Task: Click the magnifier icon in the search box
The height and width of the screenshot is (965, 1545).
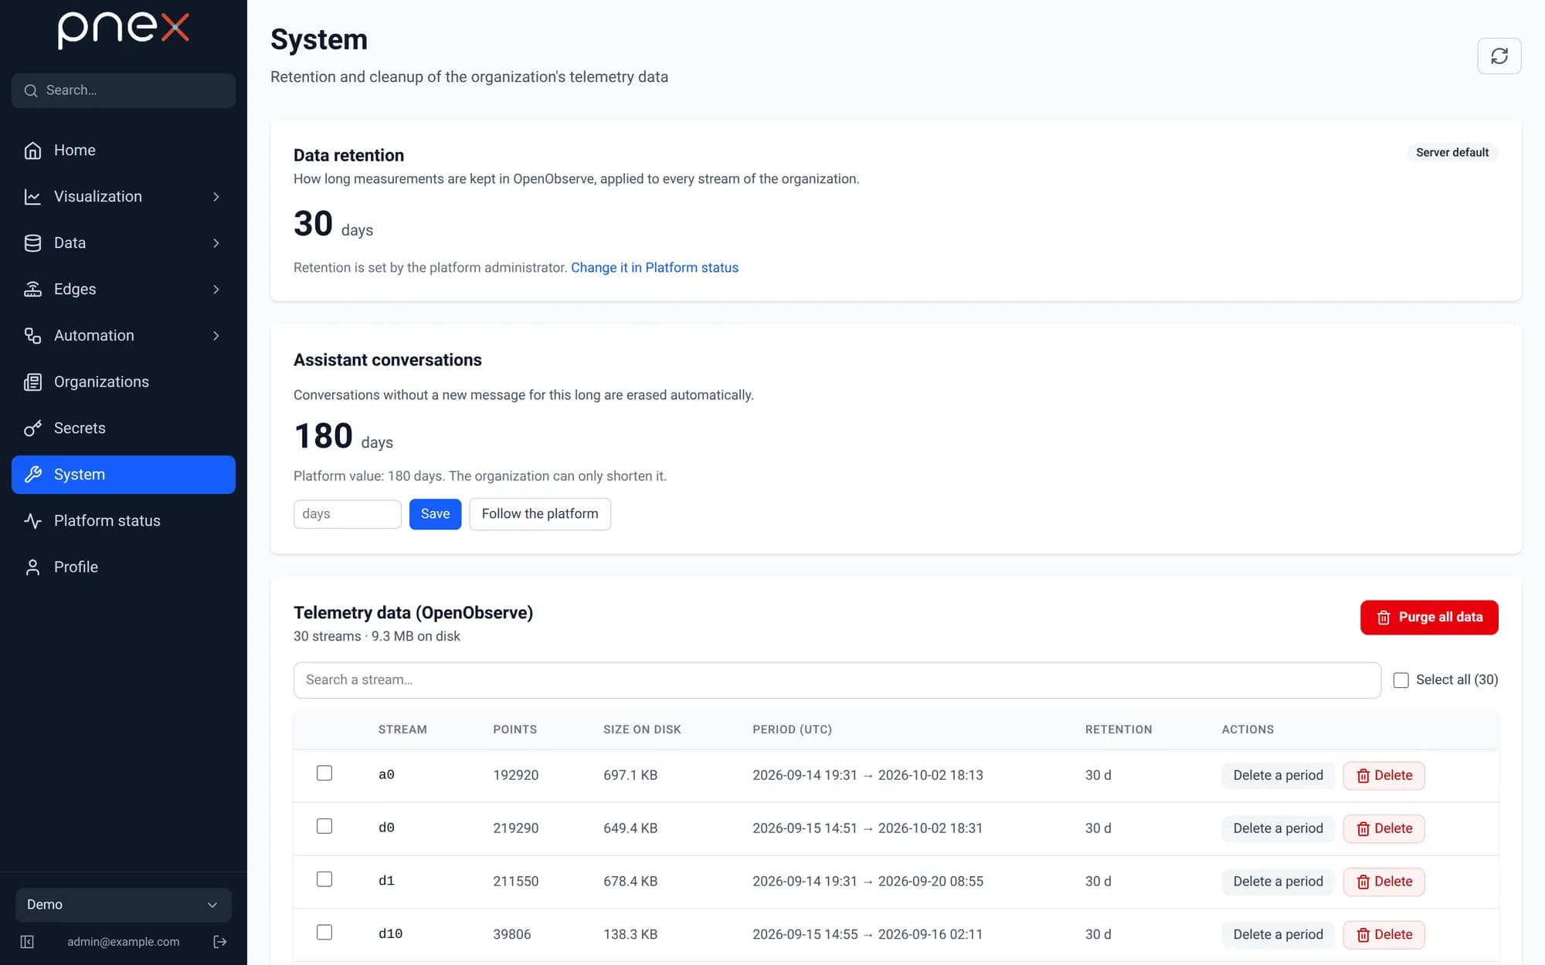Action: click(31, 91)
